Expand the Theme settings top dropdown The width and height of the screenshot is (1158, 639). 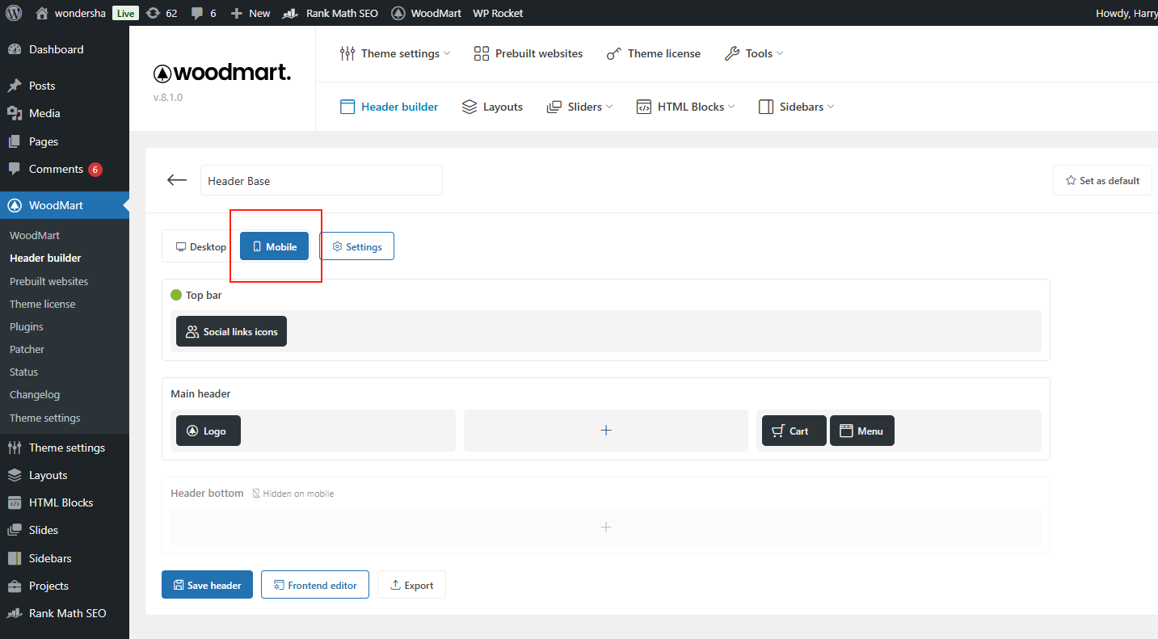click(395, 53)
